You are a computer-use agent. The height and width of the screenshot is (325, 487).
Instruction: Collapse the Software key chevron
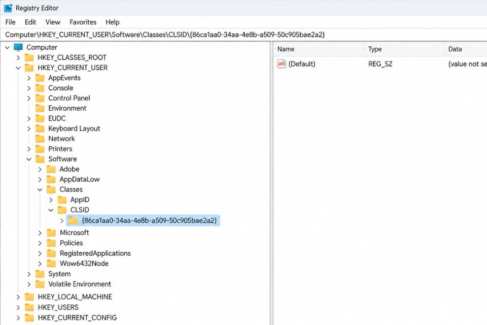coord(29,159)
